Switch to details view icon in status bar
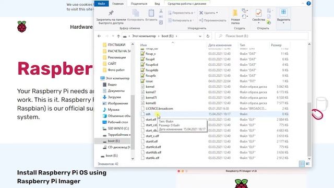 302,163
